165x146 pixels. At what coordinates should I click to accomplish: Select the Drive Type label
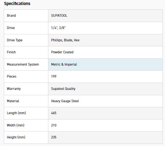pos(15,40)
